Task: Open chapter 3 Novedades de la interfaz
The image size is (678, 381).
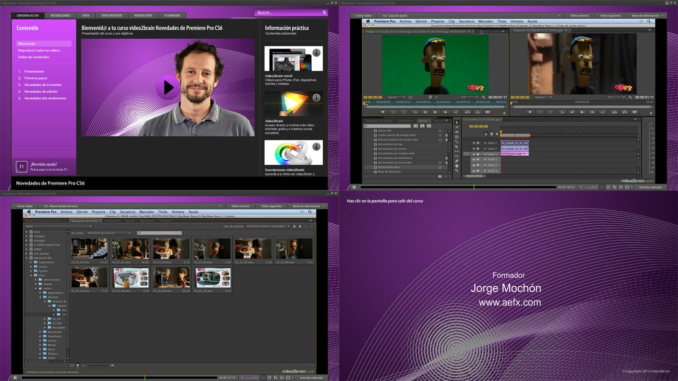Action: point(43,85)
